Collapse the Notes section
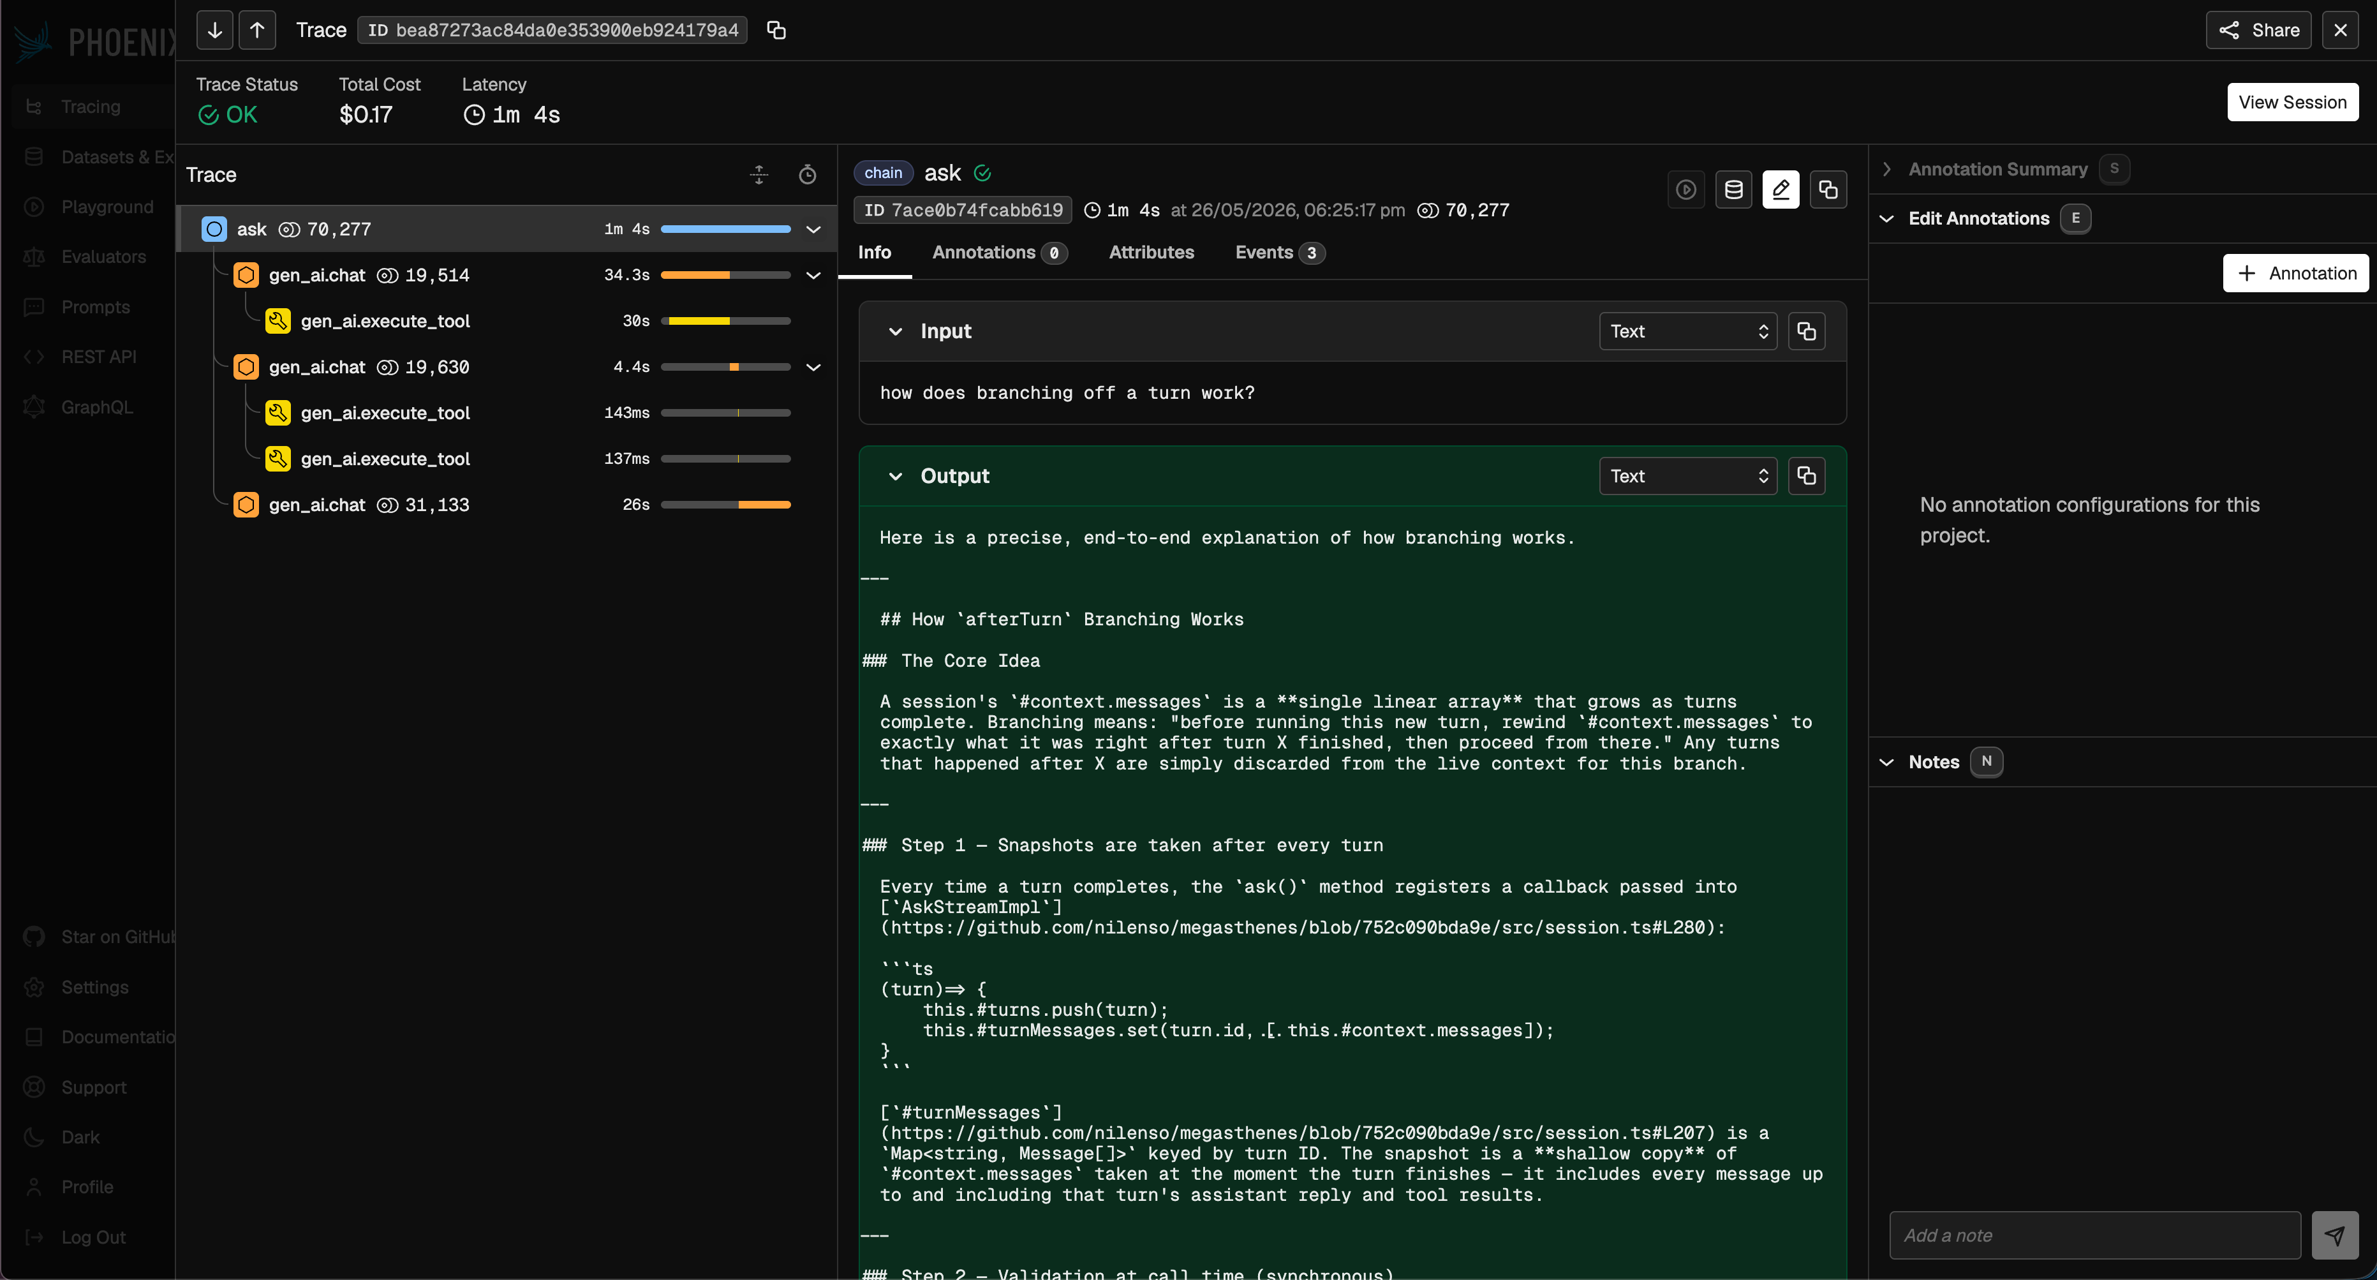The height and width of the screenshot is (1280, 2377). 1887,763
